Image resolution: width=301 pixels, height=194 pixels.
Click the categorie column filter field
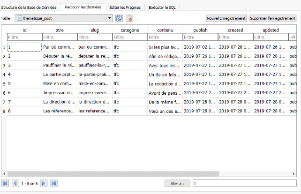(130, 37)
